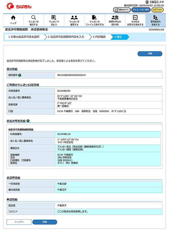Image resolution: width=169 pixels, height=232 pixels.
Task: Click step 3 内容確認
Action: pyautogui.click(x=100, y=37)
